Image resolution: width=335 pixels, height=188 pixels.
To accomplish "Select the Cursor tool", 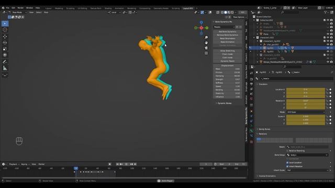I will pos(5,30).
